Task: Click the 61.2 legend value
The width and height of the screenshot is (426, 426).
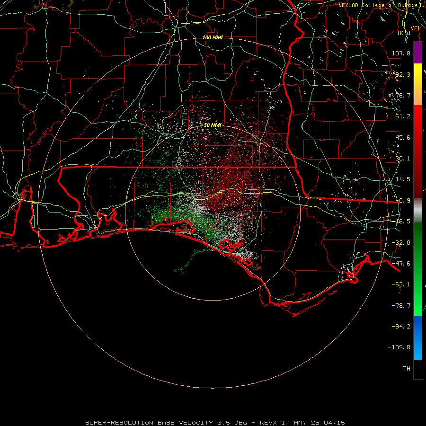Action: click(403, 116)
